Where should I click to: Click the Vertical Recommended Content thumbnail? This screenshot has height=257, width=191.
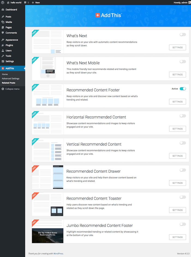pyautogui.click(x=47, y=150)
